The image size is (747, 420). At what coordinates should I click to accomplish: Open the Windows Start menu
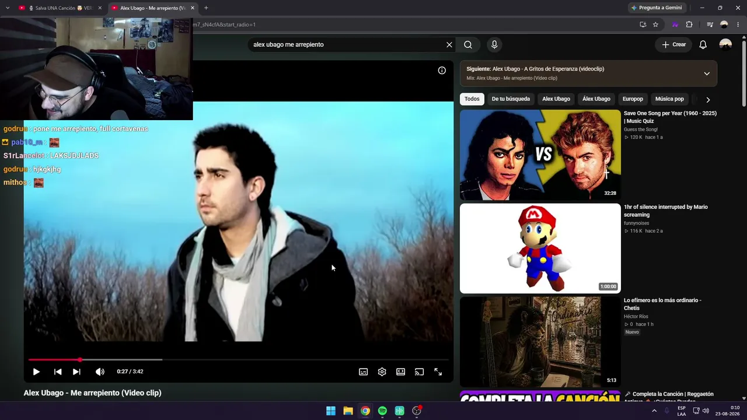point(331,411)
